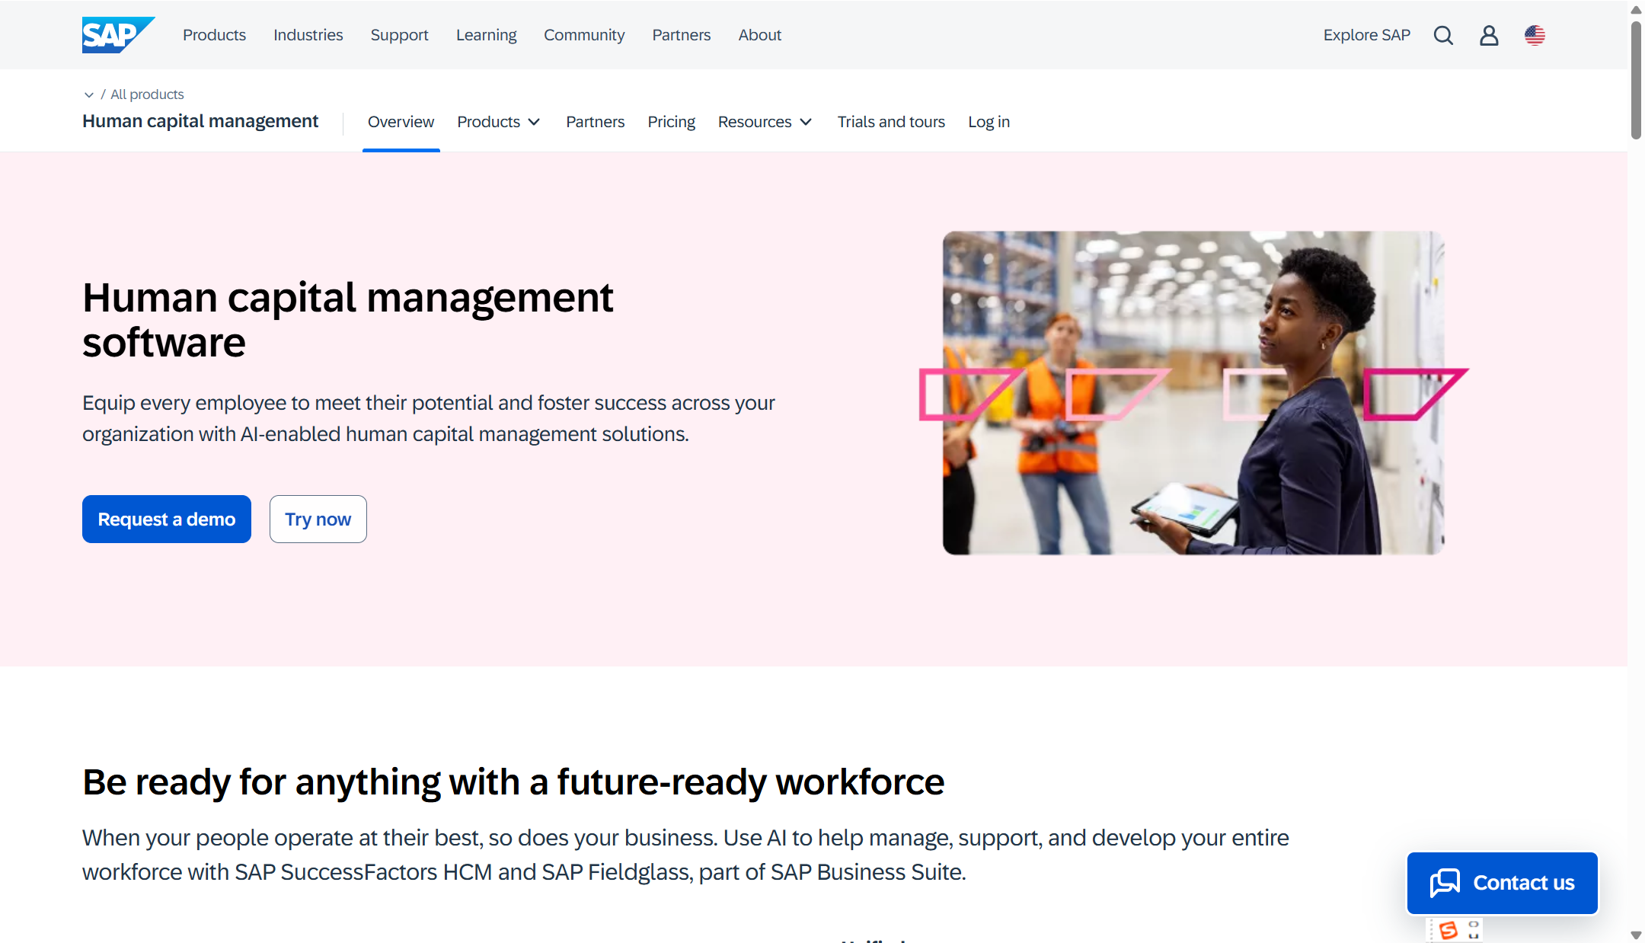Viewport: 1645px width, 943px height.
Task: Open the Industries top menu
Action: point(308,35)
